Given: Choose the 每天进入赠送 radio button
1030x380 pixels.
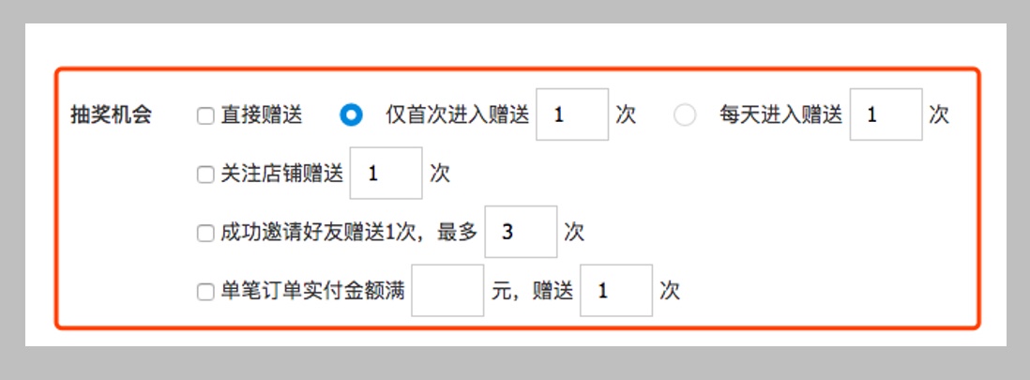Looking at the screenshot, I should tap(685, 115).
